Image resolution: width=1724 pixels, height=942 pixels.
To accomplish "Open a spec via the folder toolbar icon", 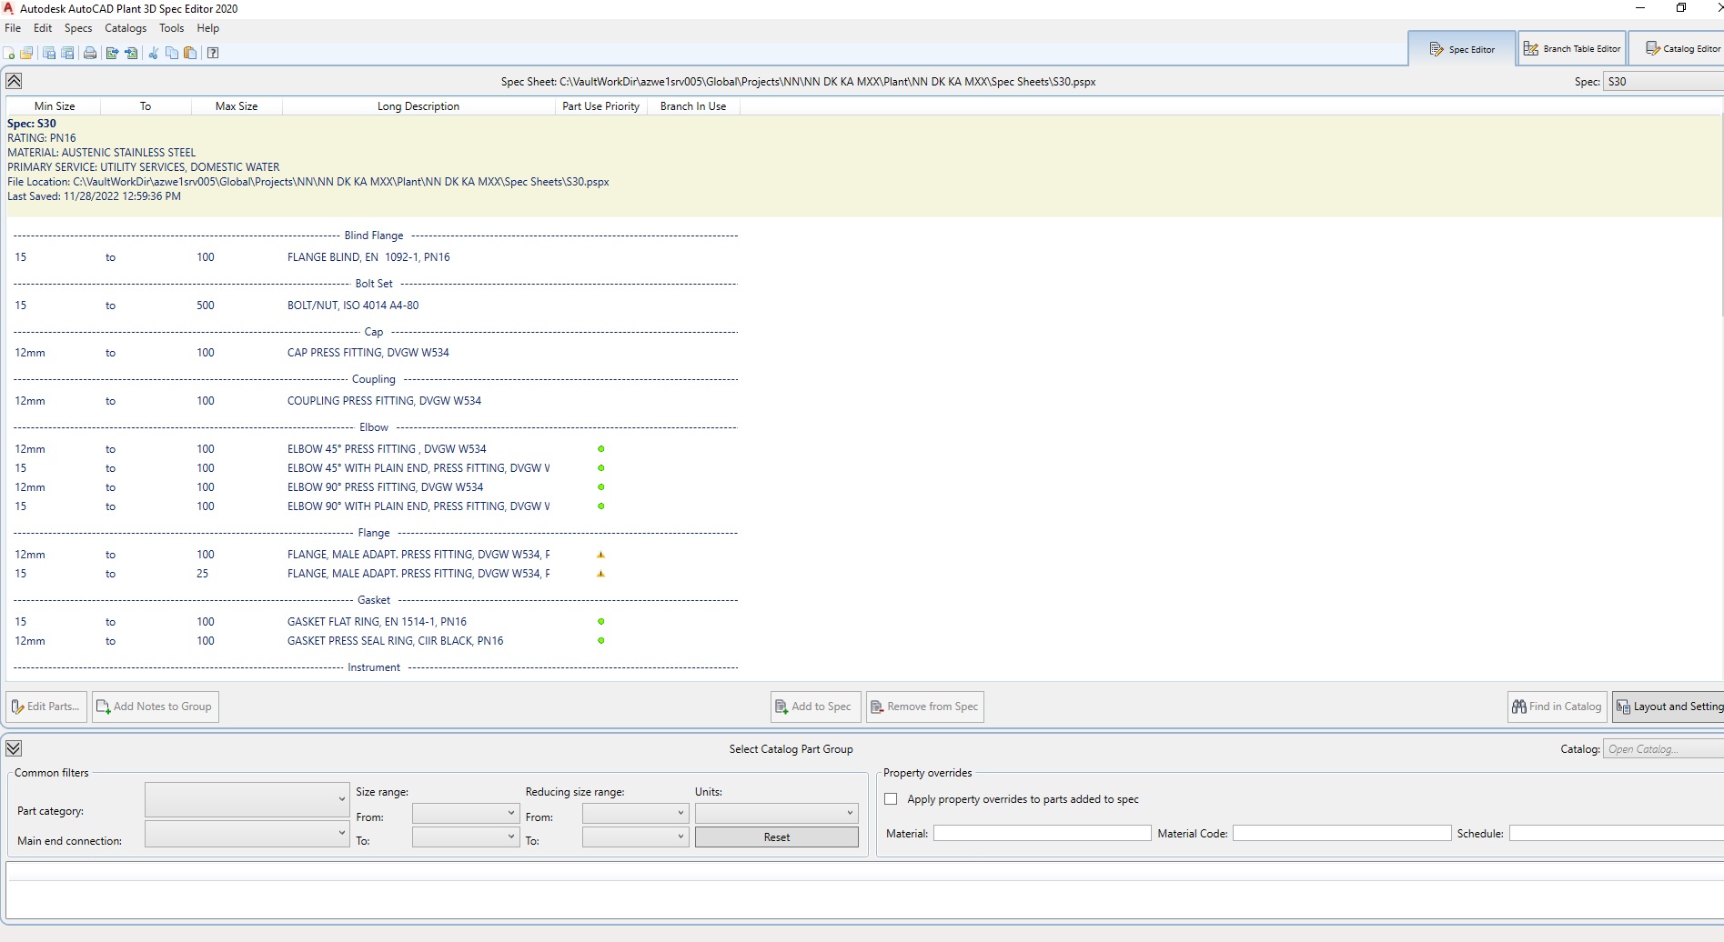I will click(26, 53).
